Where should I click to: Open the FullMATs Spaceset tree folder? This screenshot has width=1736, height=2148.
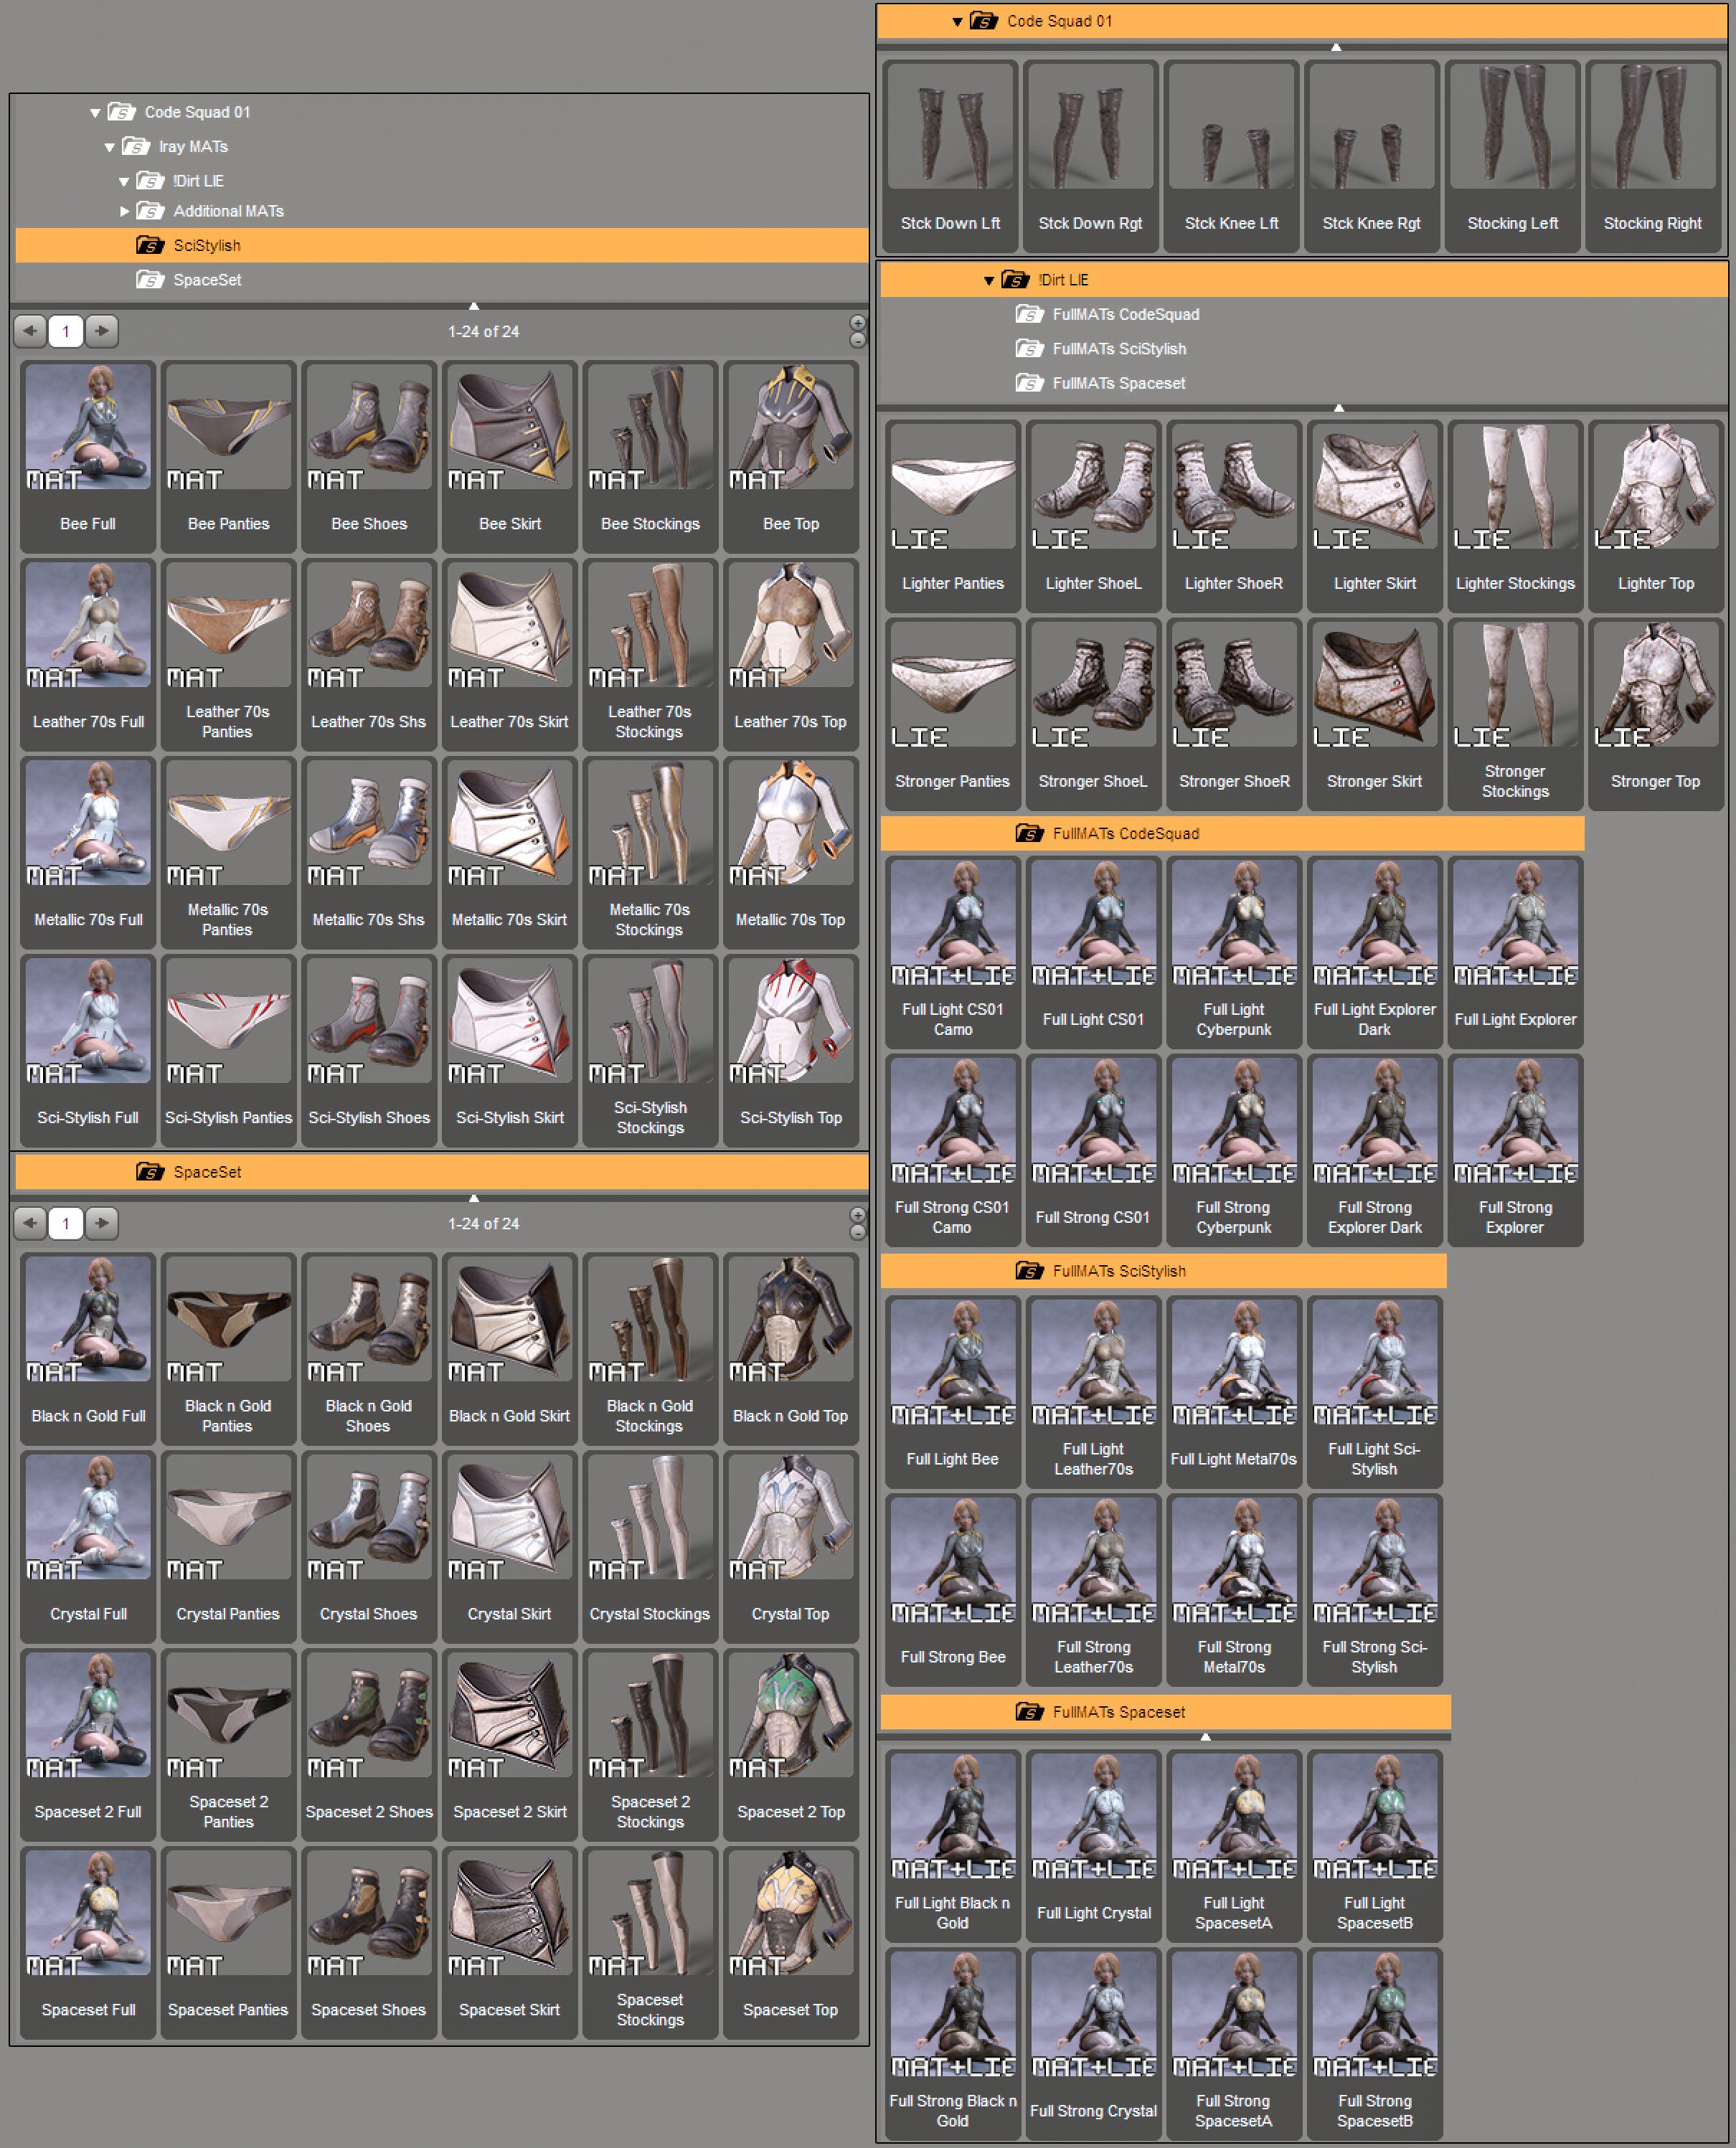click(1101, 383)
